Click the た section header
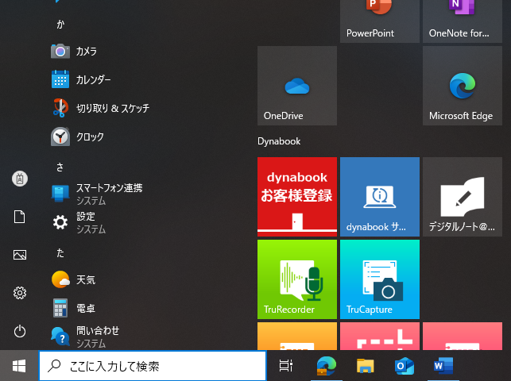Viewport: 511px width, 381px height. (x=60, y=252)
